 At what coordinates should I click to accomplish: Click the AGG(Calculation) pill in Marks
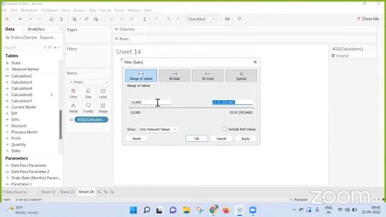pyautogui.click(x=91, y=119)
